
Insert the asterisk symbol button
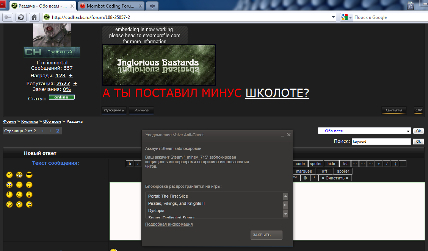click(314, 178)
